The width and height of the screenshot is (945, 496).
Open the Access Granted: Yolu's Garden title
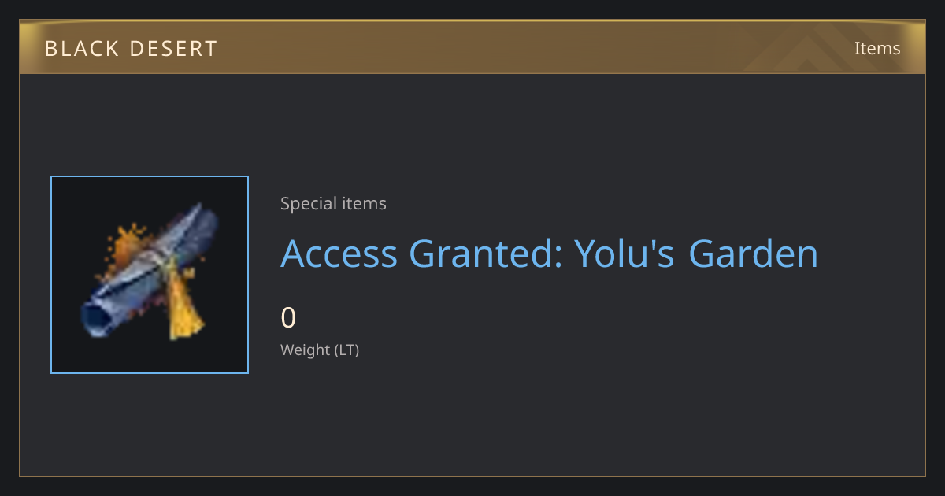pos(549,254)
